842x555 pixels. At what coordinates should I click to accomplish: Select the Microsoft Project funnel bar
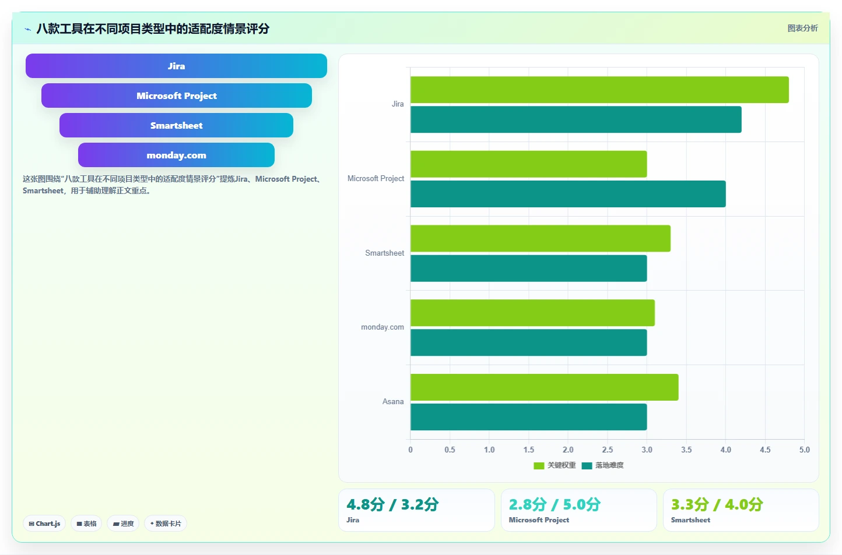coord(177,96)
